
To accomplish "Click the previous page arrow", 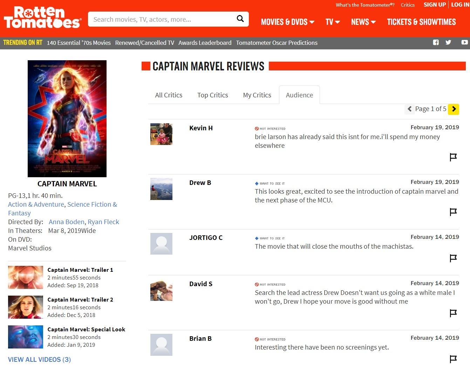I will pos(409,109).
